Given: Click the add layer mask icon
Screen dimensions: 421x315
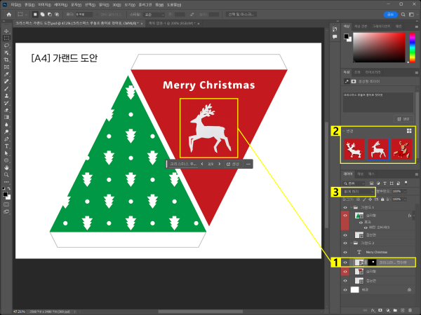Looking at the screenshot, I should click(380, 310).
